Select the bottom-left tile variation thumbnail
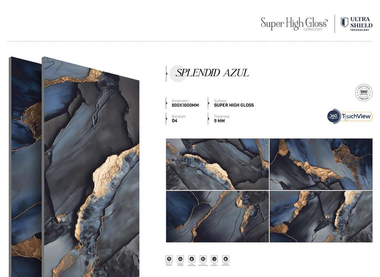The image size is (380, 277). click(217, 216)
